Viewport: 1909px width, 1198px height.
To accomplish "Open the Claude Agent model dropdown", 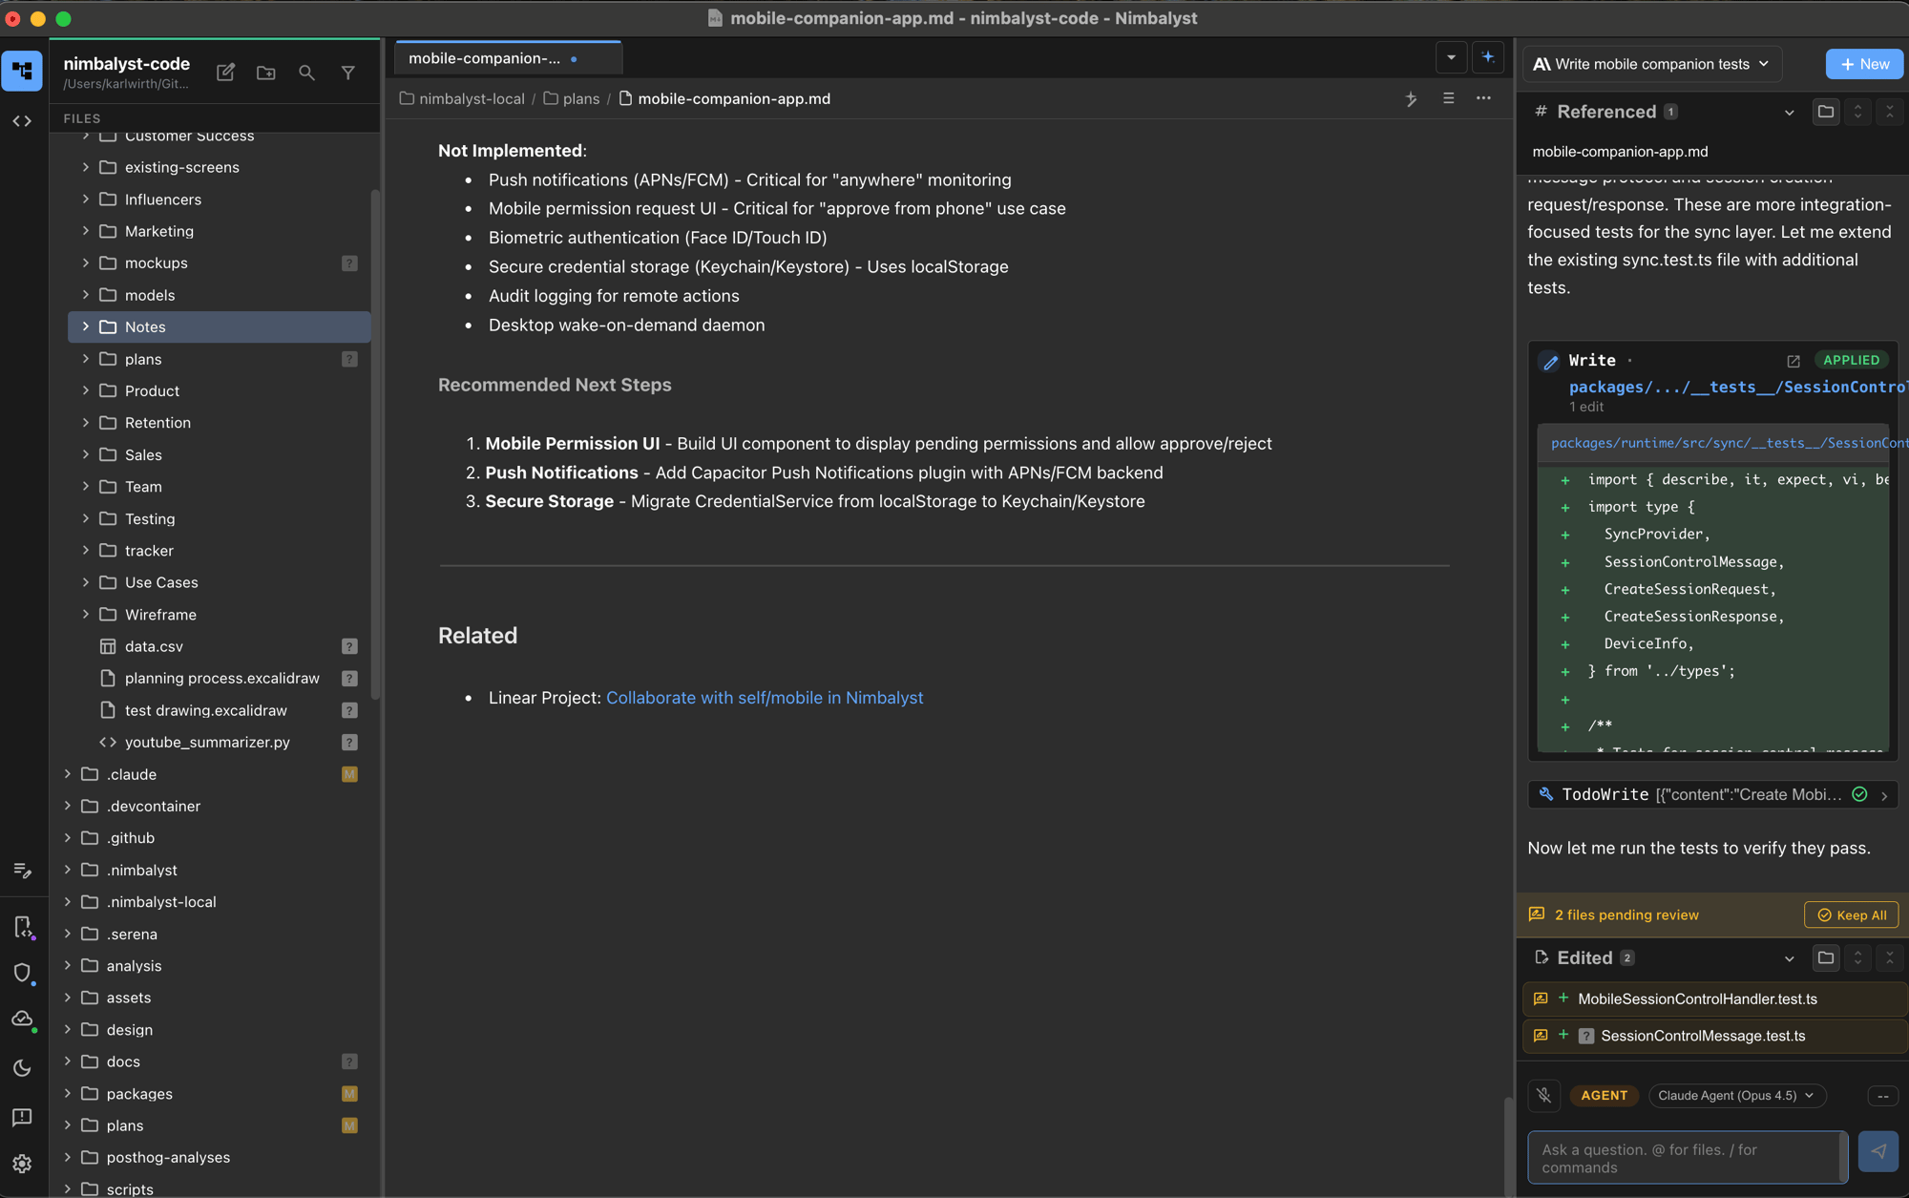I will tap(1736, 1095).
